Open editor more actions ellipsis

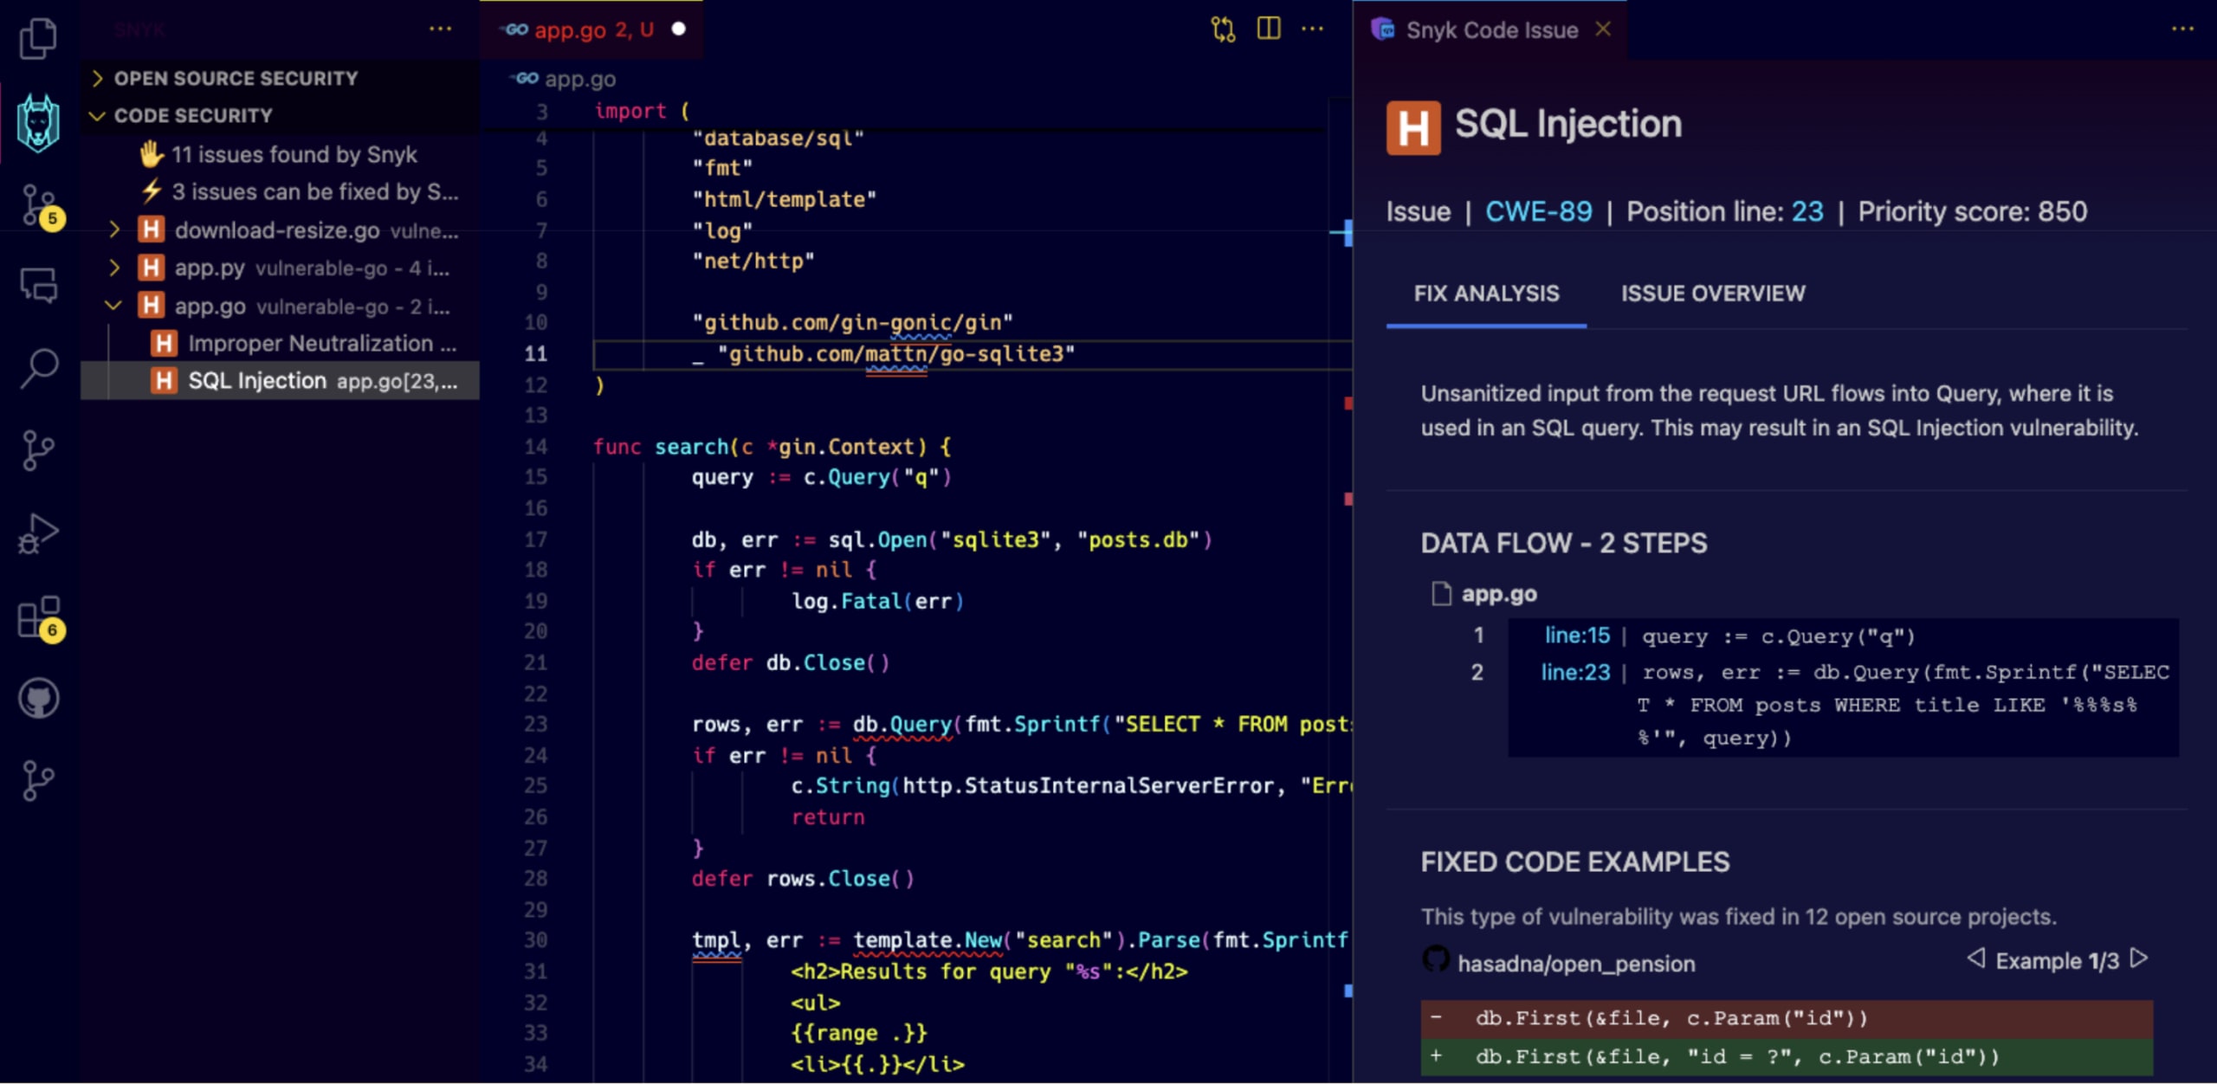click(x=1313, y=29)
